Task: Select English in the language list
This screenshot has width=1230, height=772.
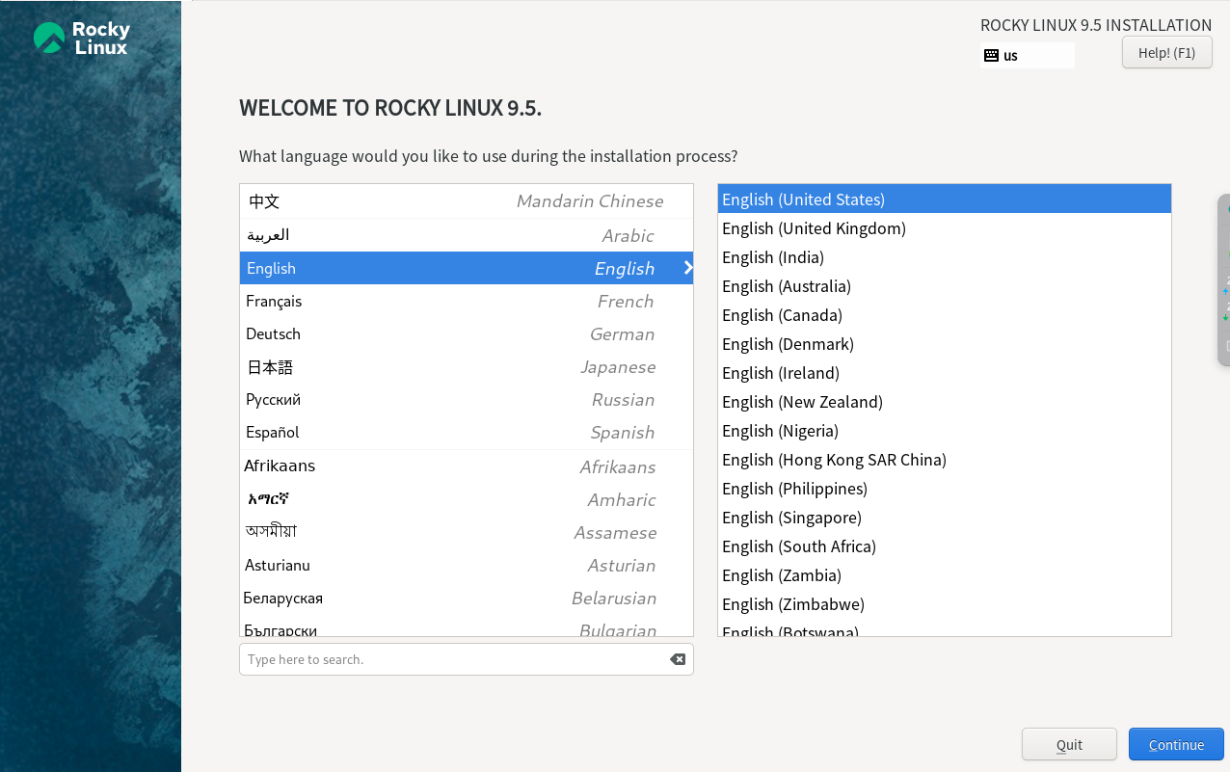Action: click(467, 268)
